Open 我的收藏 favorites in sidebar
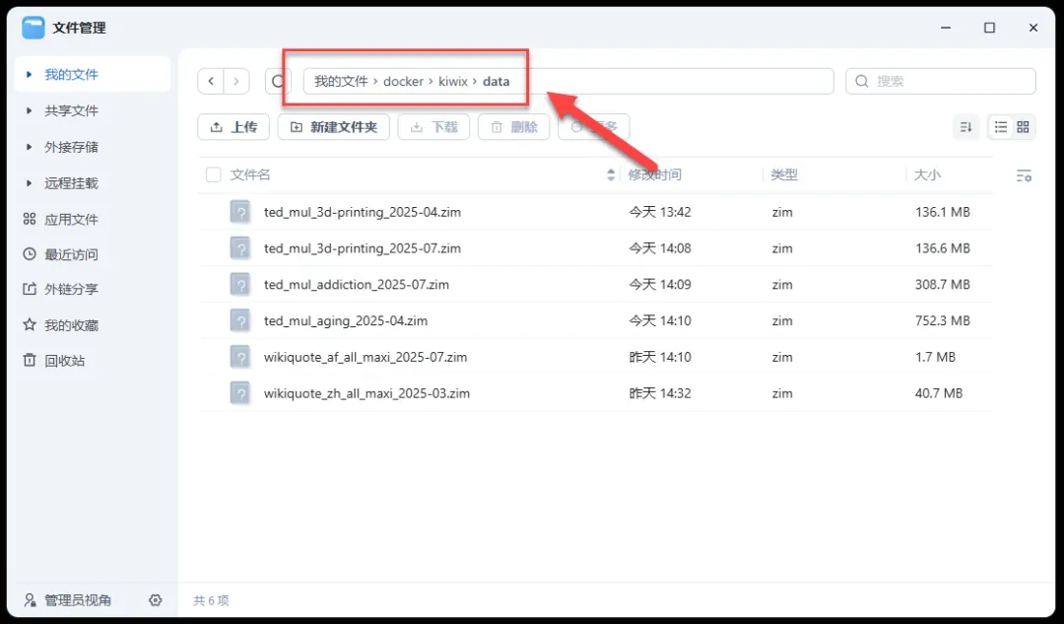 pos(71,325)
